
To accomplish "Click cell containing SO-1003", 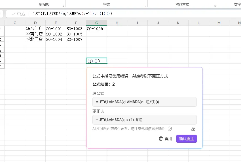I will tap(76, 28).
